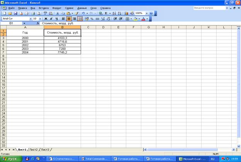241x162 pixels.
Task: Expand the font color dropdown arrow
Action: [x=147, y=19]
